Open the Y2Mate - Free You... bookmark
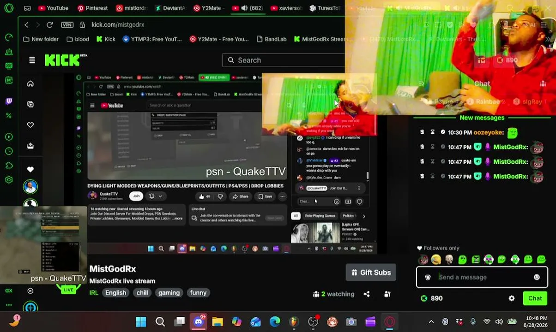Screen dimensions: 556x332 click(219, 39)
